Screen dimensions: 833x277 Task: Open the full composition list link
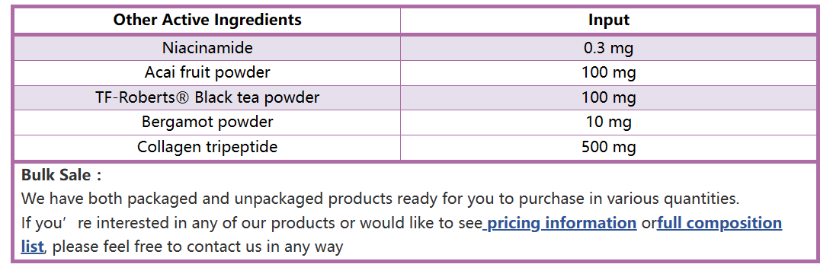point(719,223)
